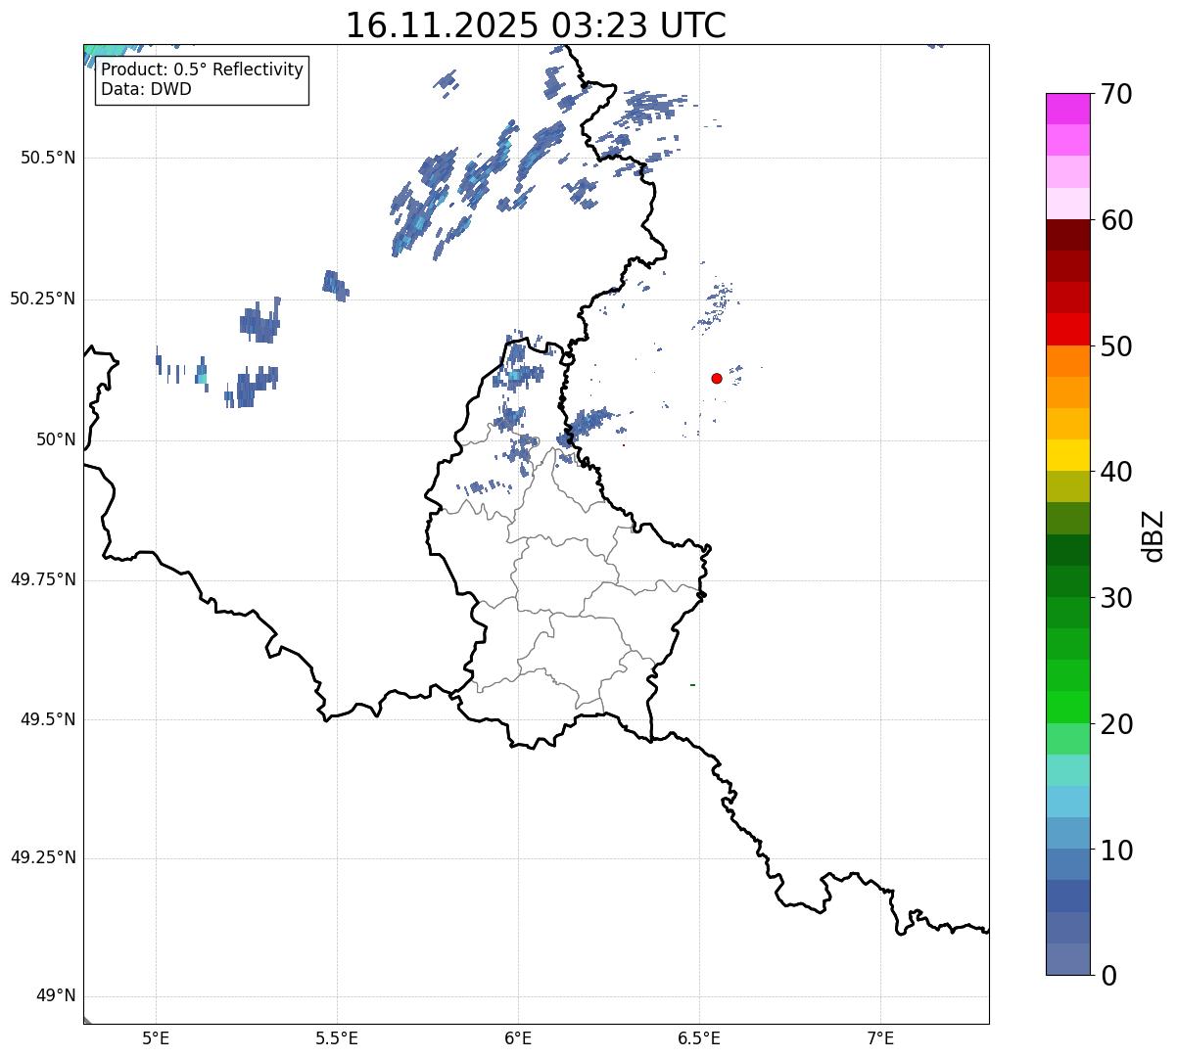Click the light blue 10 dBZ band
Viewport: 1177px width, 1058px height.
click(1068, 834)
